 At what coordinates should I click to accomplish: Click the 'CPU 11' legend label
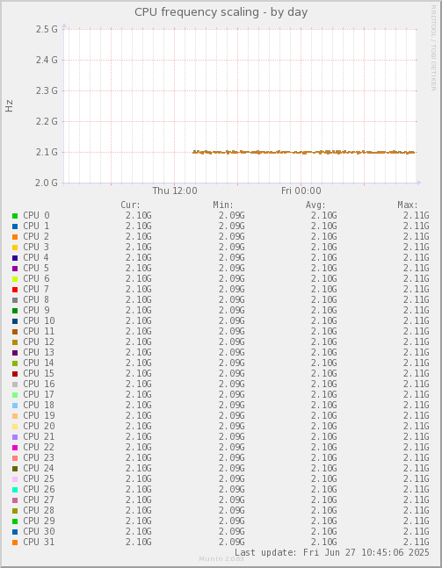pos(39,331)
